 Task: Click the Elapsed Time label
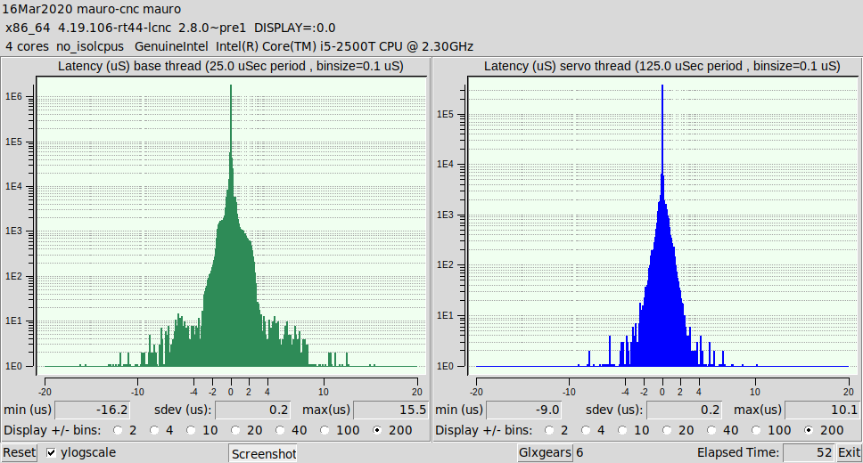pos(738,452)
